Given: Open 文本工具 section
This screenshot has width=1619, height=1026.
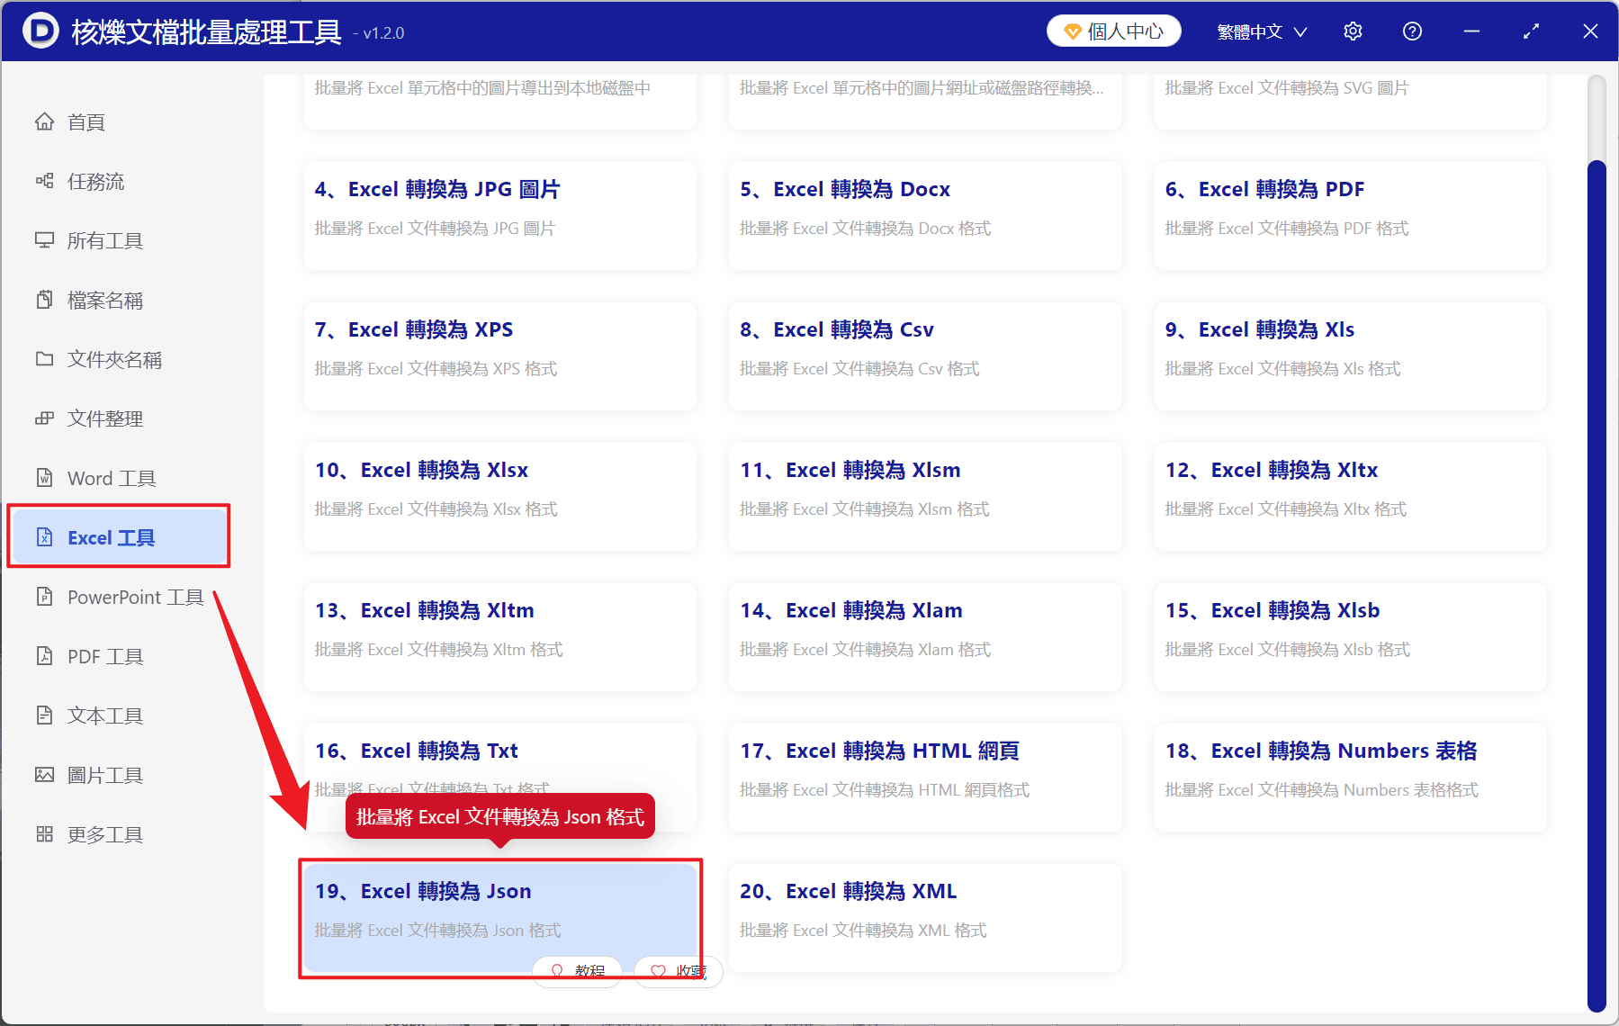Looking at the screenshot, I should coord(118,715).
